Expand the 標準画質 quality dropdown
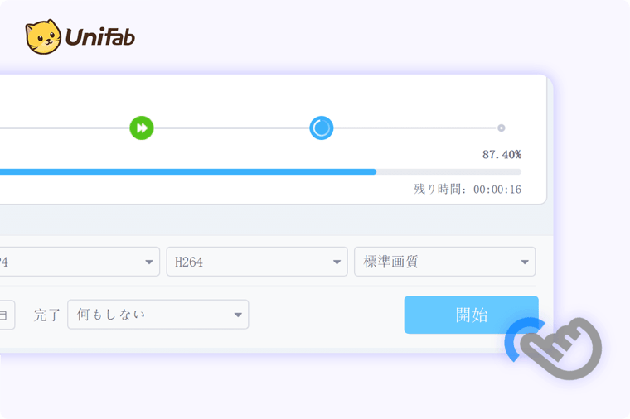The image size is (630, 419). point(445,262)
